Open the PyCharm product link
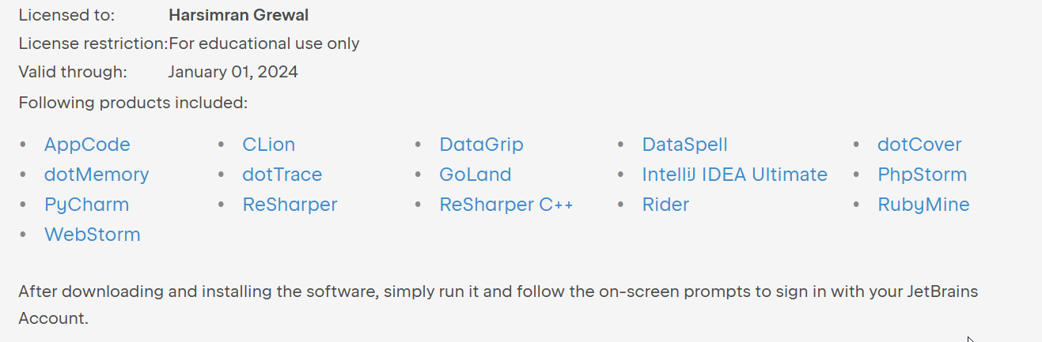The width and height of the screenshot is (1042, 342). (x=86, y=205)
